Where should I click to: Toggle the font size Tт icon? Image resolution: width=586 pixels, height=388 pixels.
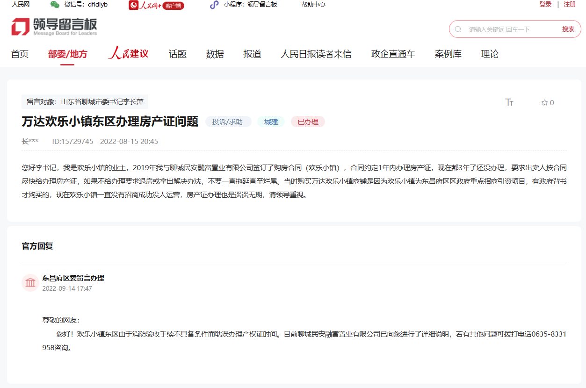tap(509, 102)
